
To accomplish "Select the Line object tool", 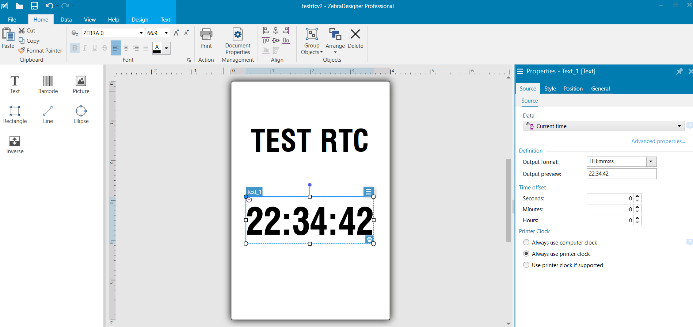I will coord(48,115).
